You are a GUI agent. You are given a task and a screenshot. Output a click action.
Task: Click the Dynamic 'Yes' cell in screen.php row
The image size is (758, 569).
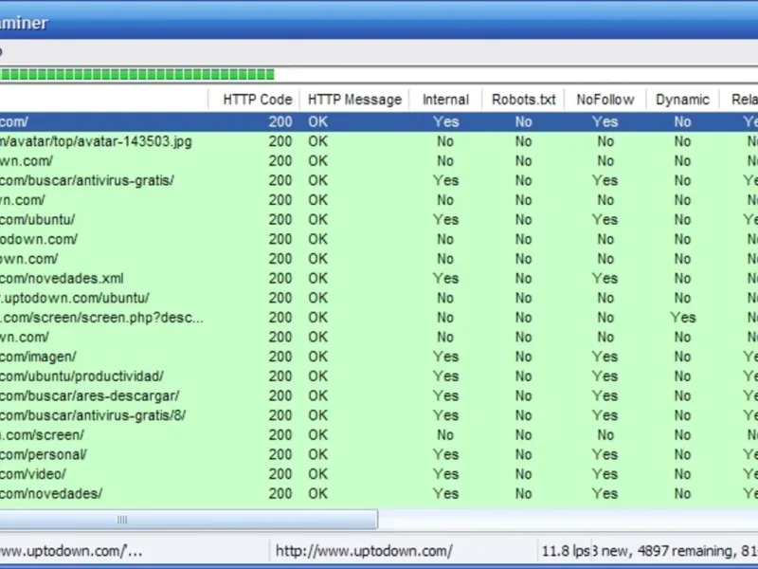click(x=682, y=318)
